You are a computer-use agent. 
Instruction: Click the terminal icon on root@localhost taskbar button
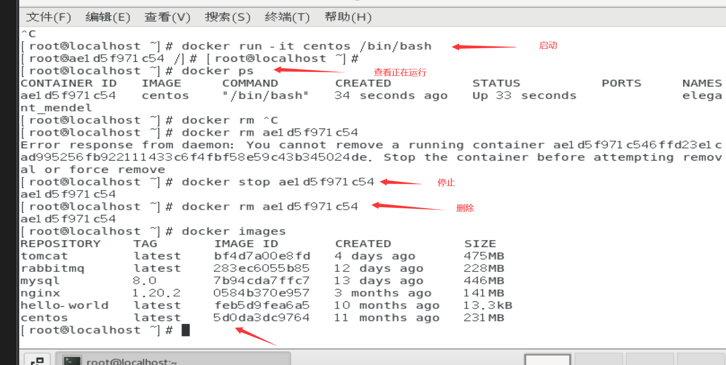(72, 361)
